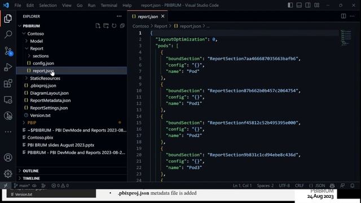Viewport: 361px width, 203px height.
Task: Expand the Model folder
Action: [x=36, y=41]
